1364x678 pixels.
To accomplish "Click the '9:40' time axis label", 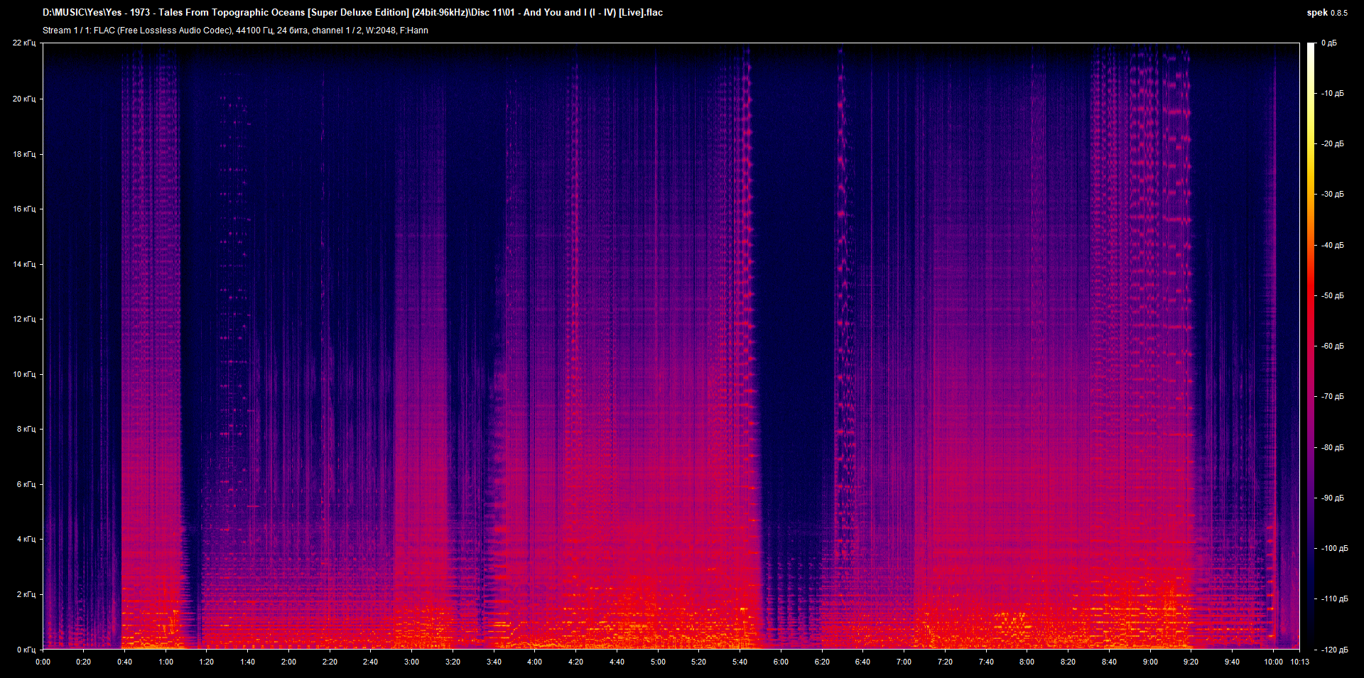I will click(x=1232, y=662).
